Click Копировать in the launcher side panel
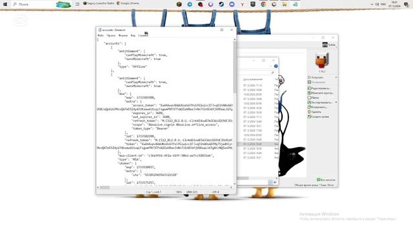 pyautogui.click(x=317, y=107)
